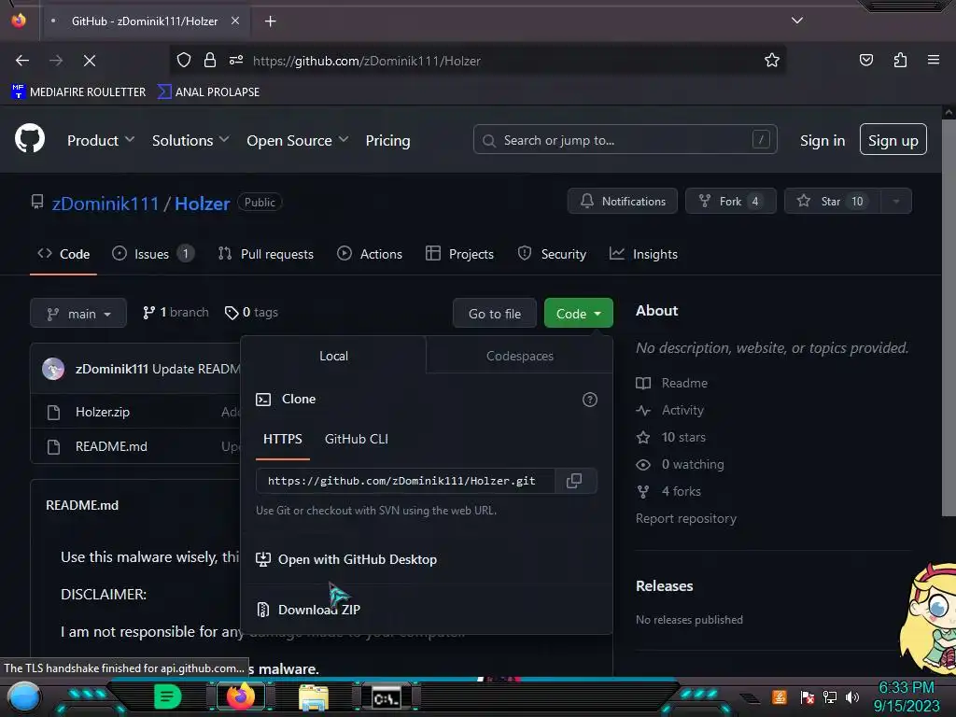The width and height of the screenshot is (956, 717).
Task: Click zDominik111's avatar in commit row
Action: [x=53, y=369]
